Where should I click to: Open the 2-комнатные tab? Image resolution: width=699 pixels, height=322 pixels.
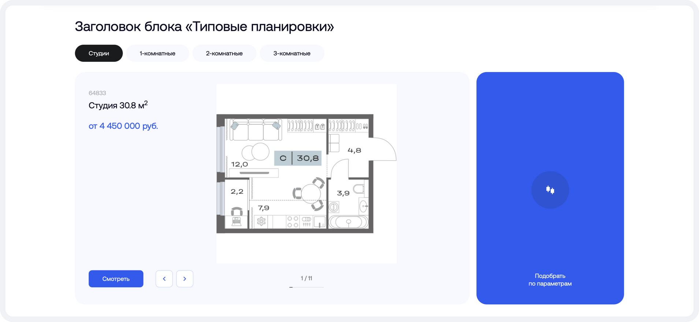click(x=224, y=53)
